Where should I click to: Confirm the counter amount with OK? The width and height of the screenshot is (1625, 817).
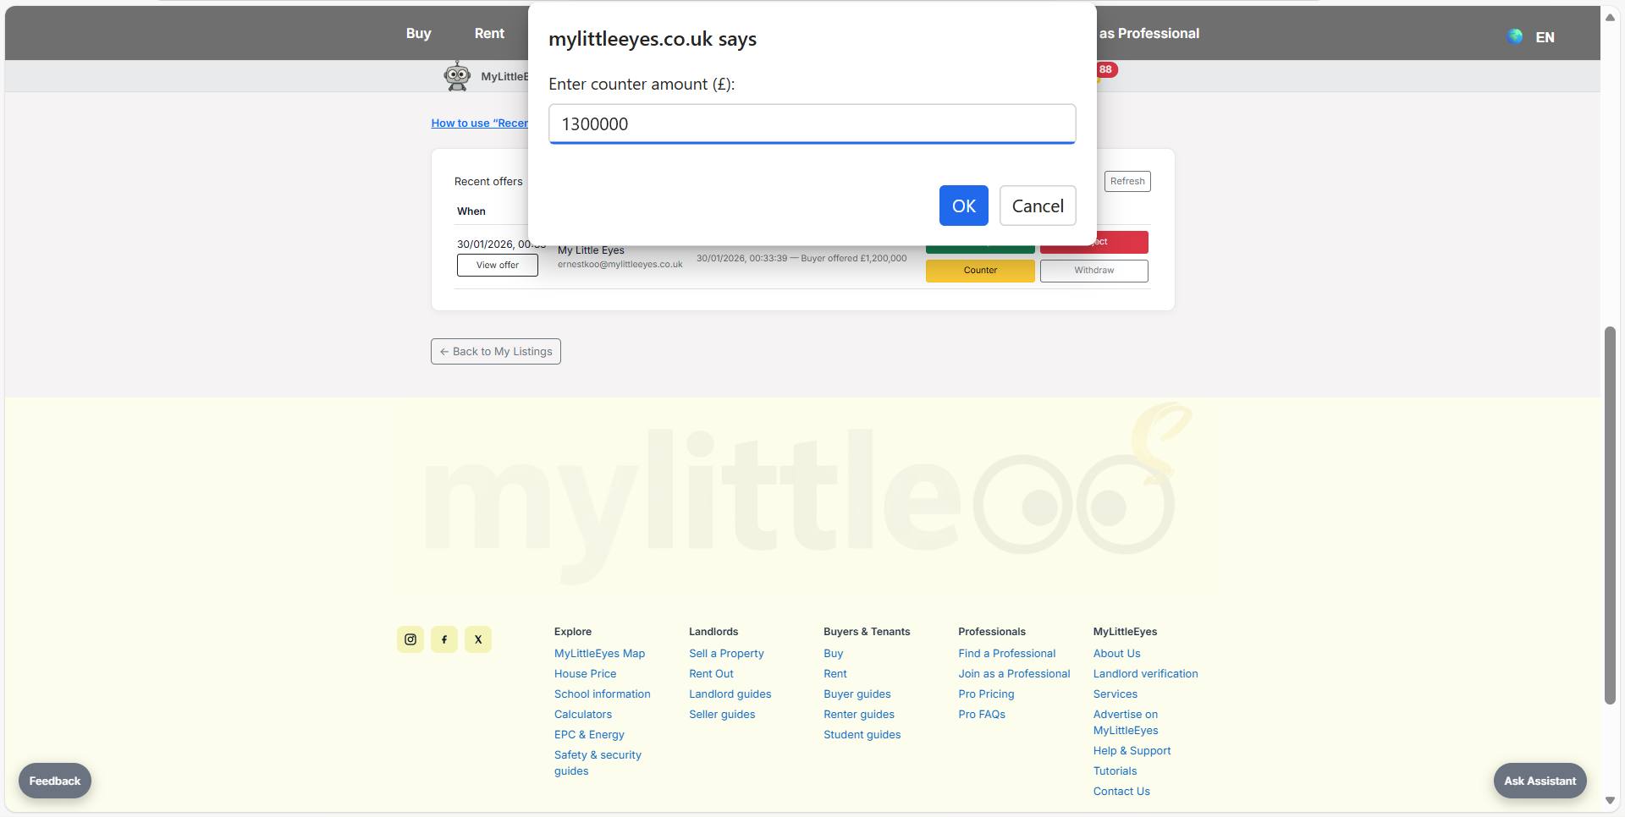coord(963,206)
